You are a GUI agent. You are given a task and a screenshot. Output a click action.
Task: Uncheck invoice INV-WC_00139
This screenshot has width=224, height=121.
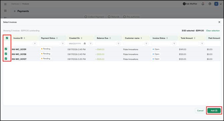click(x=6, y=49)
